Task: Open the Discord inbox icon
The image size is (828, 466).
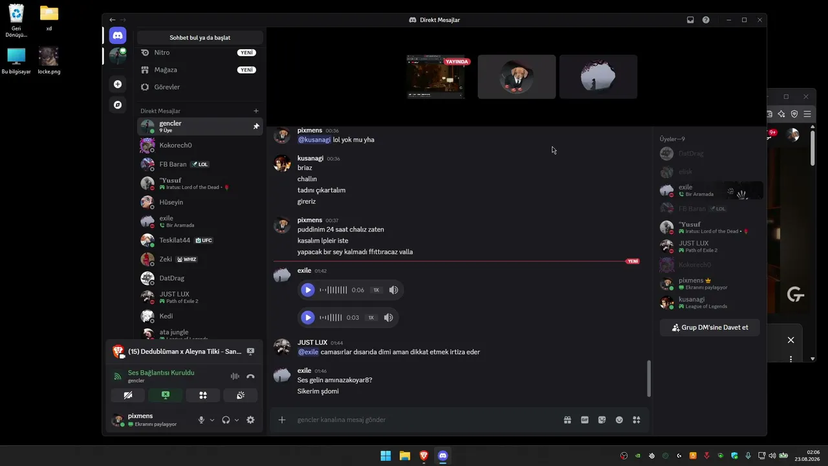Action: [690, 20]
